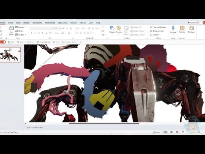This screenshot has width=205, height=154.
Task: Click Find and Replace
Action: [158, 27]
